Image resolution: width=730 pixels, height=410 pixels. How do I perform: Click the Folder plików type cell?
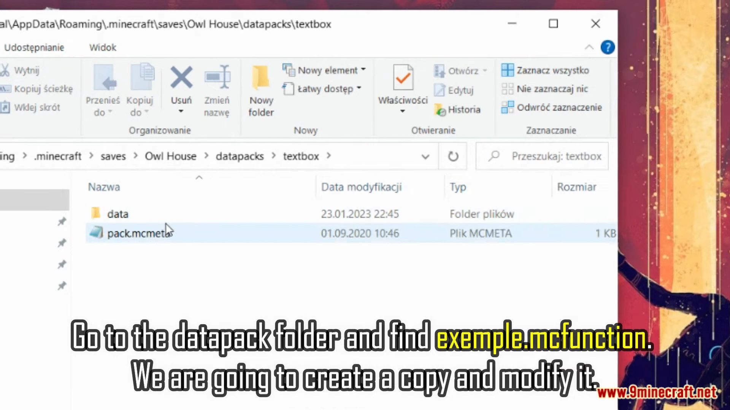click(482, 214)
